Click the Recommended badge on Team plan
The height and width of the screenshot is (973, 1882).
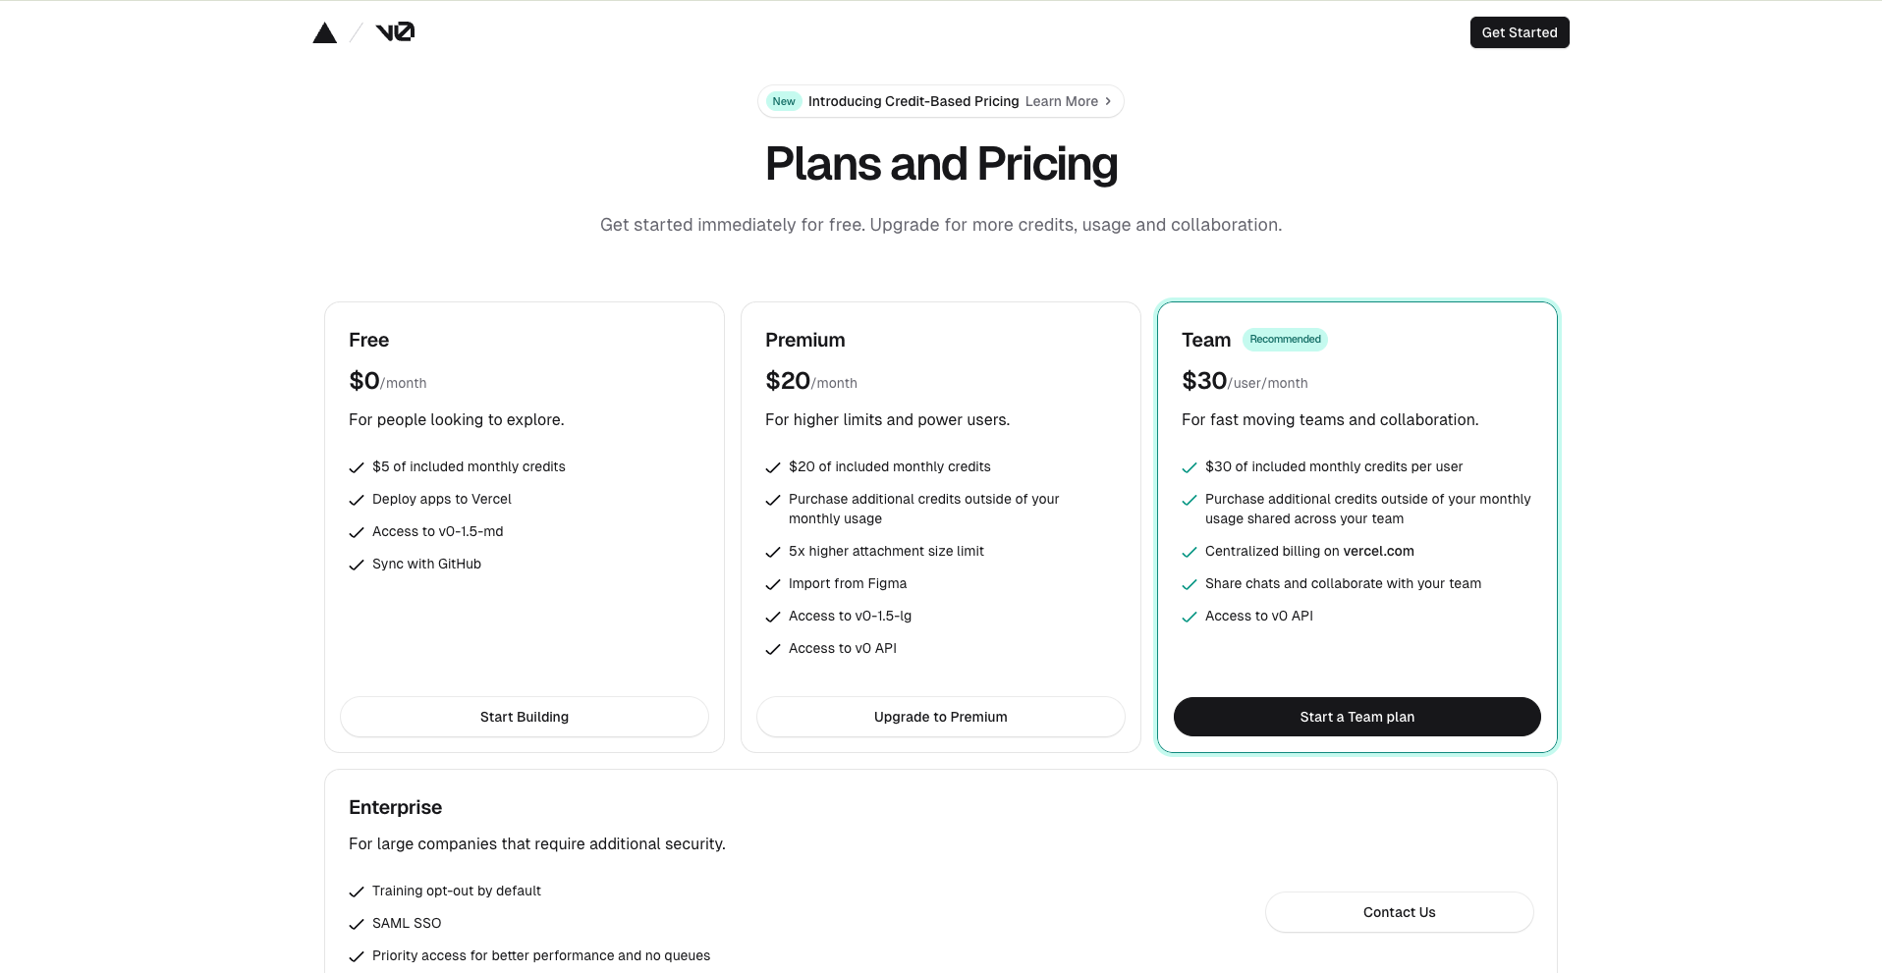[x=1285, y=340]
